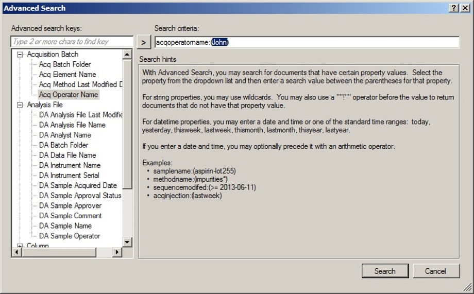Expand the Column tree node

[x=20, y=246]
